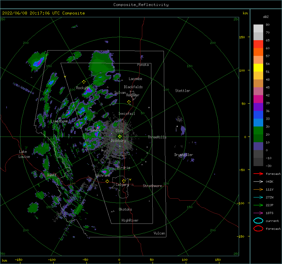Select the magenta 39-42 dBZ color band
The height and width of the screenshot is (264, 282).
point(258,99)
